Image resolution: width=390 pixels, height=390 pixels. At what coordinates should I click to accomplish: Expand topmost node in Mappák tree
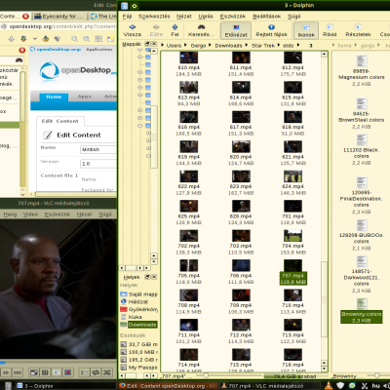tap(139, 50)
